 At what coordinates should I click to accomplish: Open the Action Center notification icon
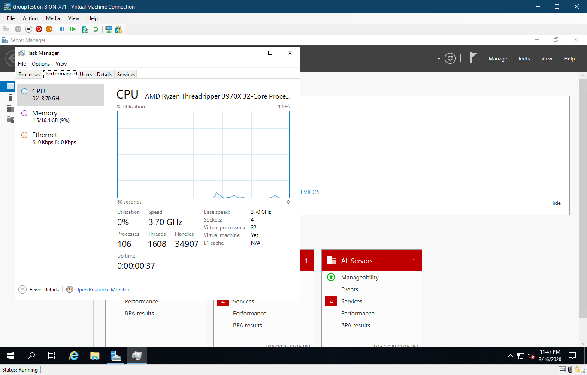(572, 356)
